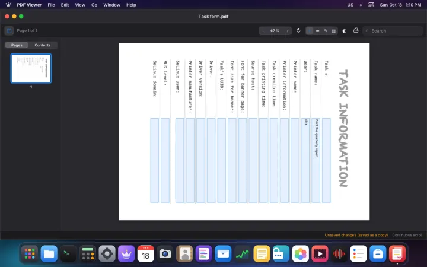427x267 pixels.
Task: Open Calendar from the dock
Action: coord(146,254)
